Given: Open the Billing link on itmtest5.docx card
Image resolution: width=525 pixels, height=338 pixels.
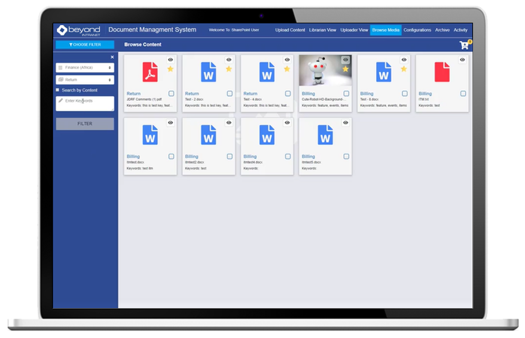Looking at the screenshot, I should [309, 156].
